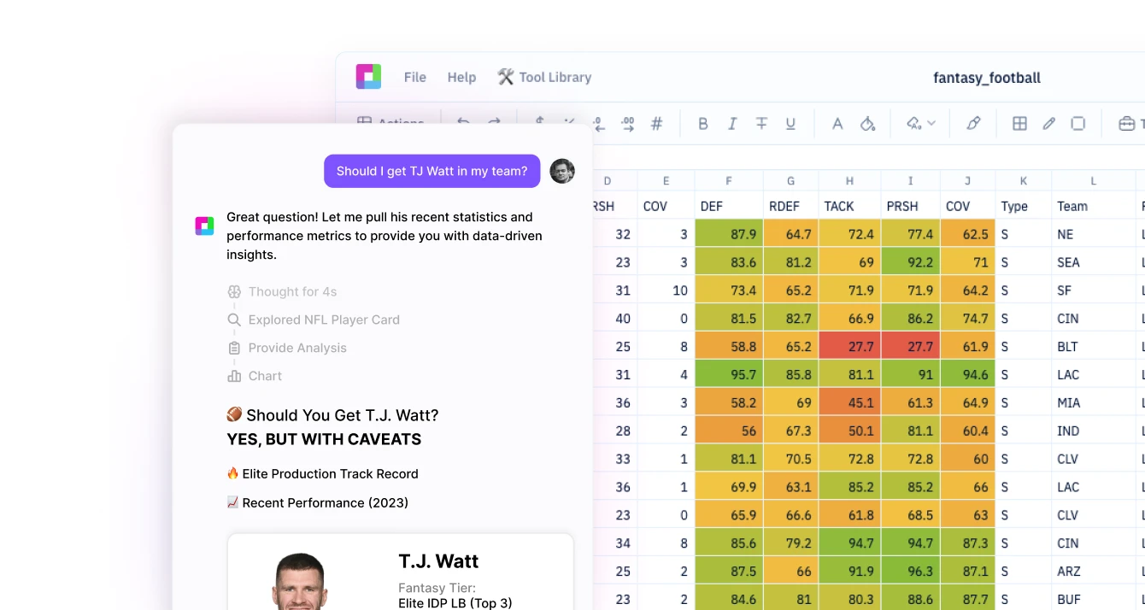Click the 'DEF' header cell
The height and width of the screenshot is (610, 1145).
click(x=729, y=206)
